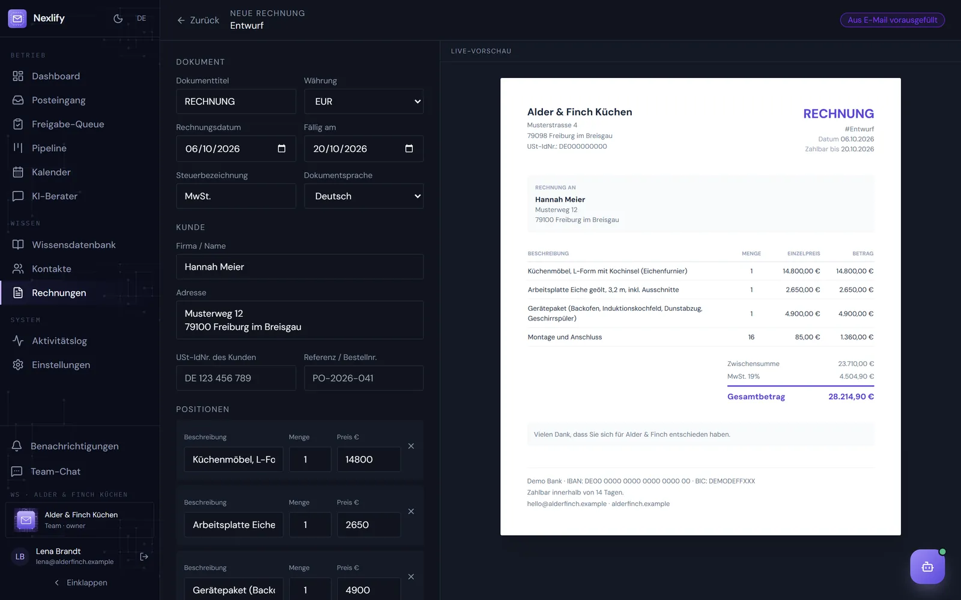Collapse sidebar with Einklappen
The image size is (961, 600).
[80, 583]
